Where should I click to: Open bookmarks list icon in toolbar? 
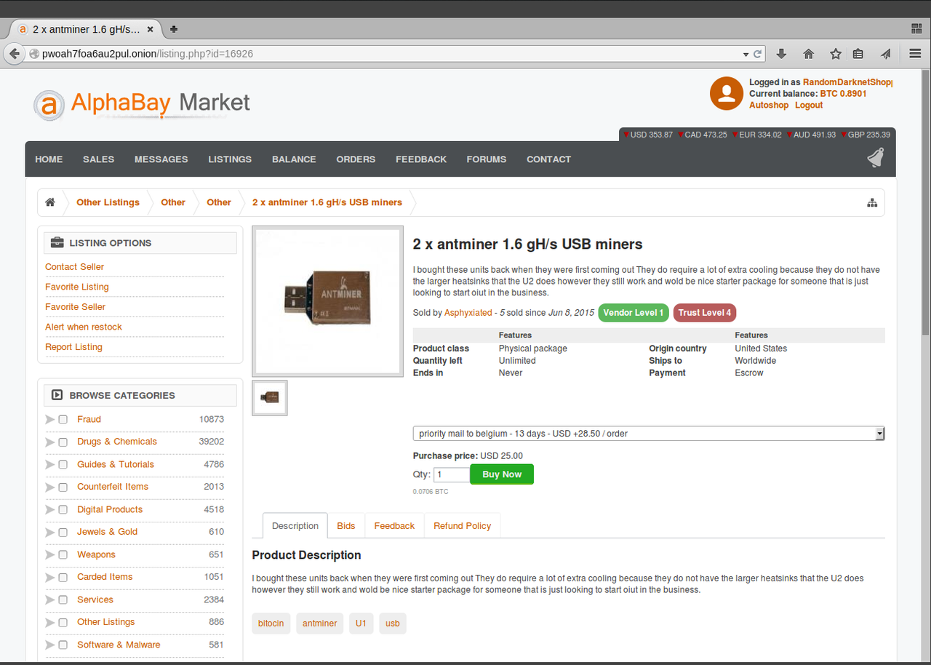coord(858,54)
